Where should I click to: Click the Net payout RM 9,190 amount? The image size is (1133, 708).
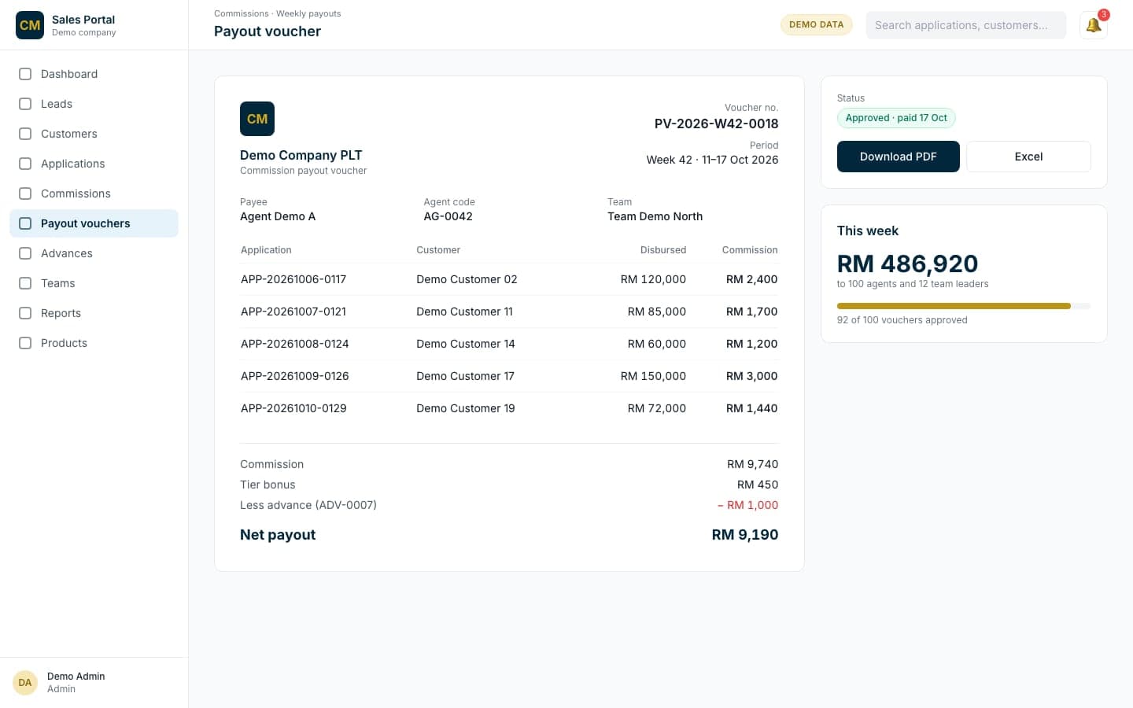pyautogui.click(x=745, y=535)
